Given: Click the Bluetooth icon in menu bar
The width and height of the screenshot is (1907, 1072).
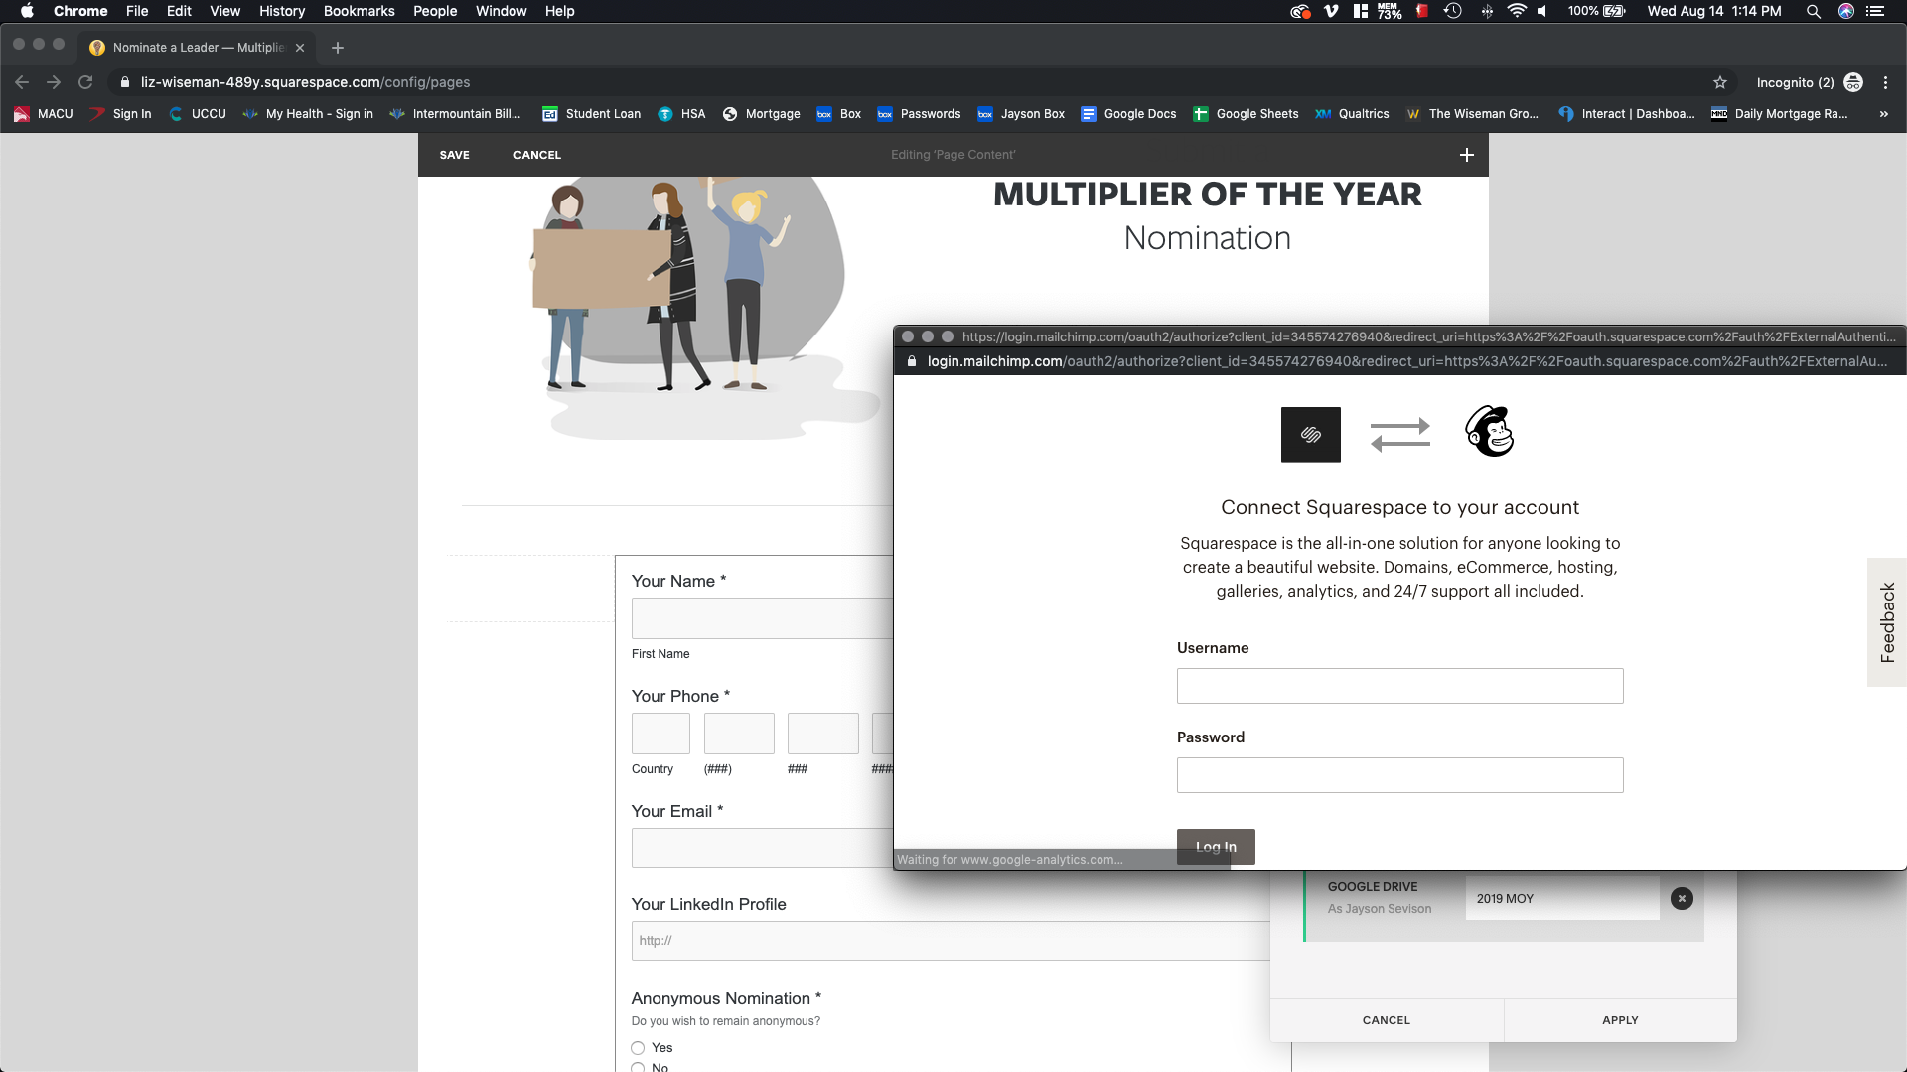Looking at the screenshot, I should pyautogui.click(x=1487, y=11).
